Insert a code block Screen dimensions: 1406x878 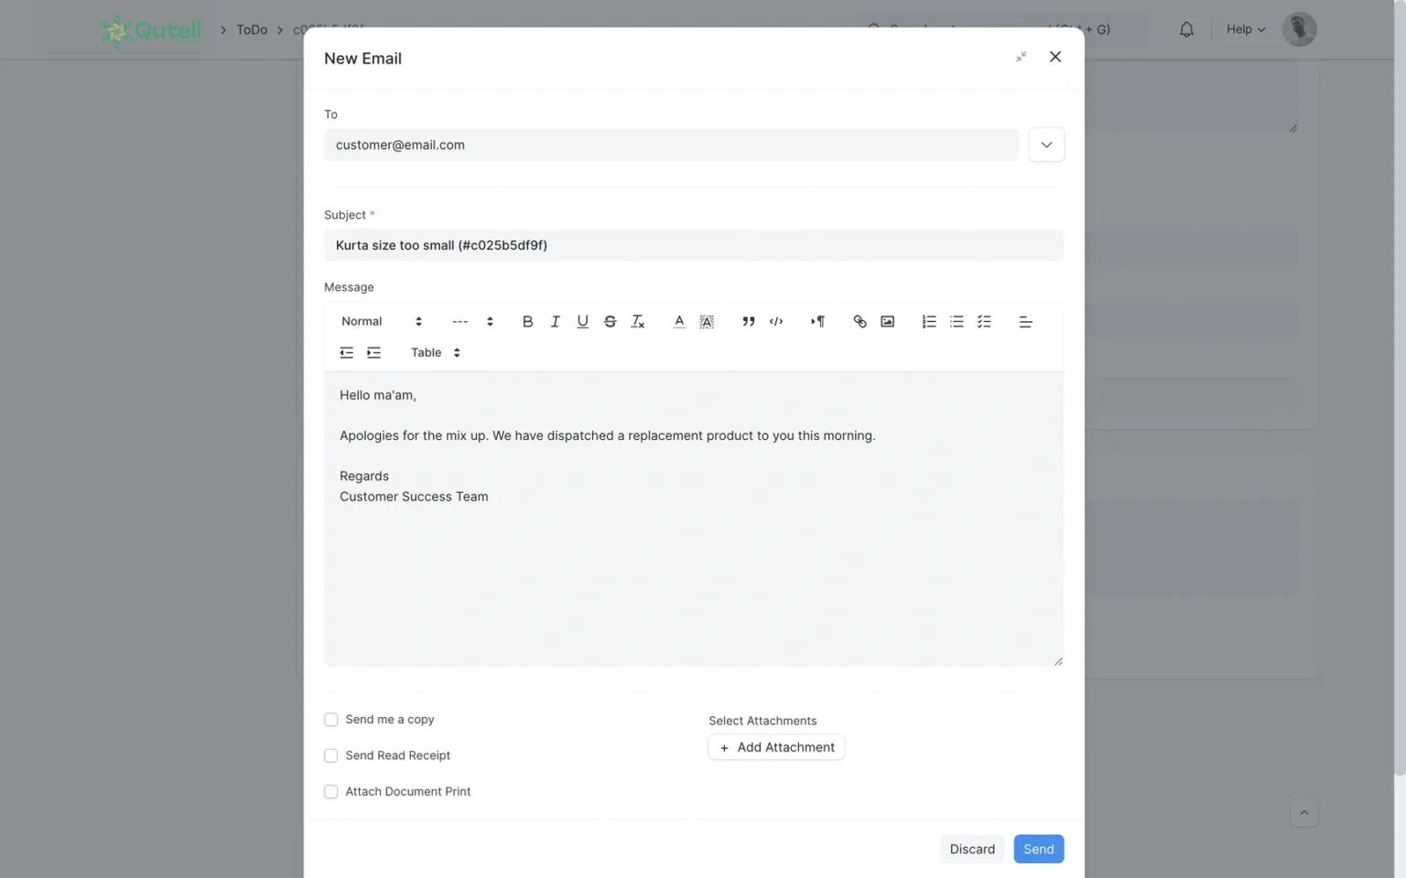click(776, 321)
